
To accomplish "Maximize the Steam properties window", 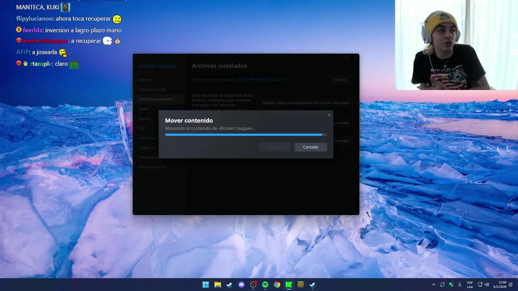I will pyautogui.click(x=346, y=58).
